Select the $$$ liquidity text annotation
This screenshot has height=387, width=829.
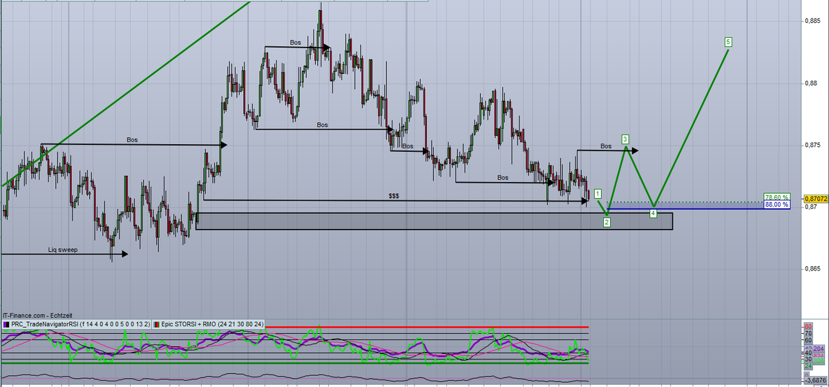point(394,196)
